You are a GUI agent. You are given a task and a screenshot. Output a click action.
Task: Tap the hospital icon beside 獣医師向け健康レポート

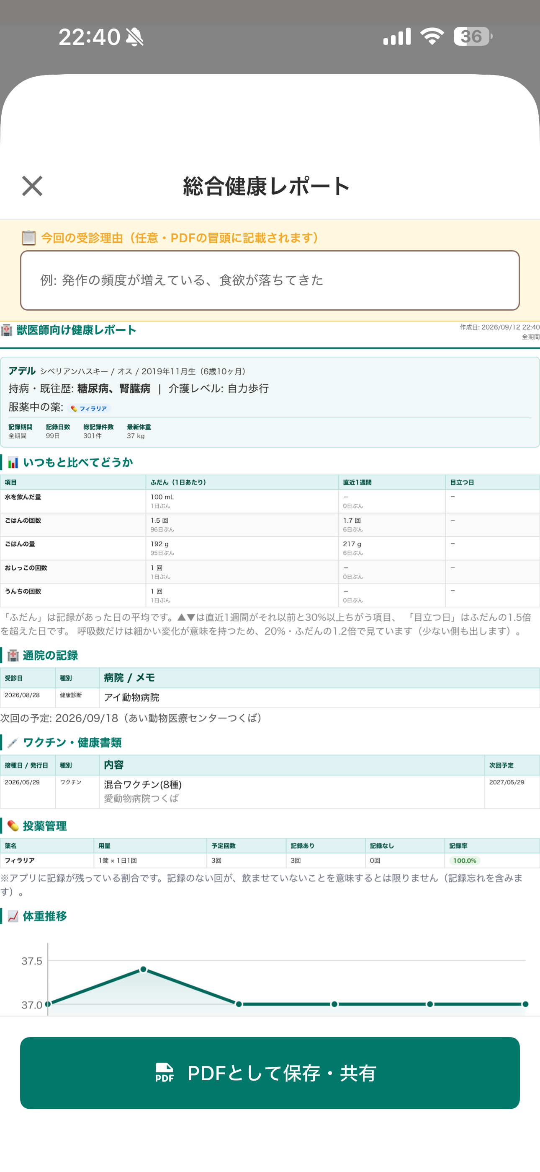click(x=6, y=330)
